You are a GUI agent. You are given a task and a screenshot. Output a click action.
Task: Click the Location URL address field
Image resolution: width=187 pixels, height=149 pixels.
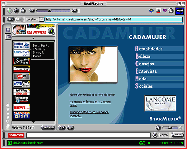point(114,19)
